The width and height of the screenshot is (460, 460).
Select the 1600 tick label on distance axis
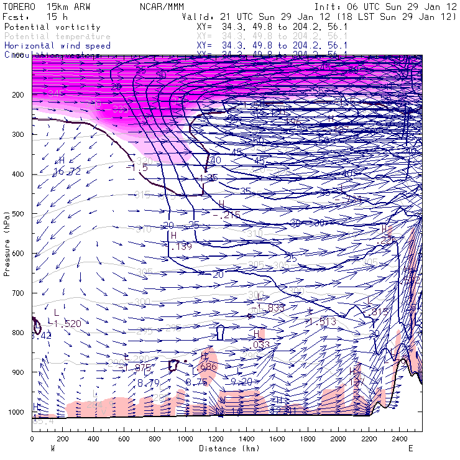pos(277,439)
